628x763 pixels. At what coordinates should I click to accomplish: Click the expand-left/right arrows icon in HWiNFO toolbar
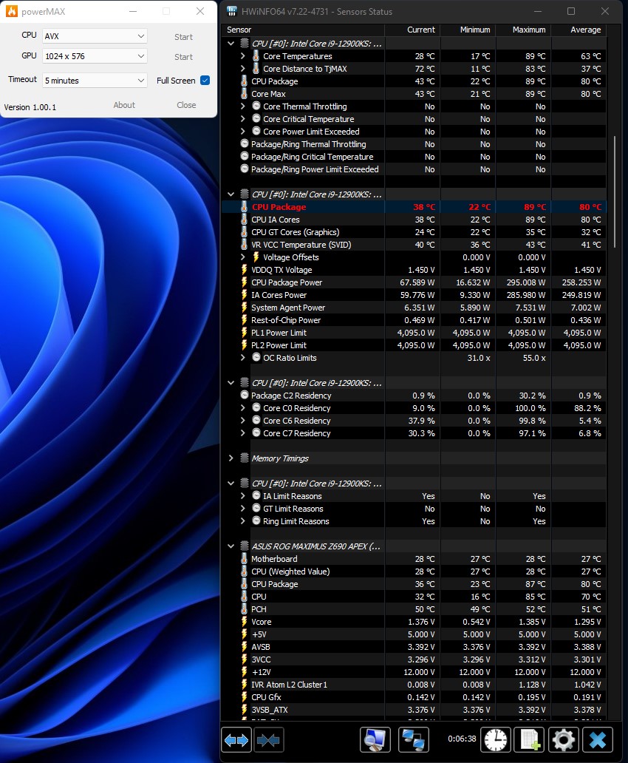point(236,740)
